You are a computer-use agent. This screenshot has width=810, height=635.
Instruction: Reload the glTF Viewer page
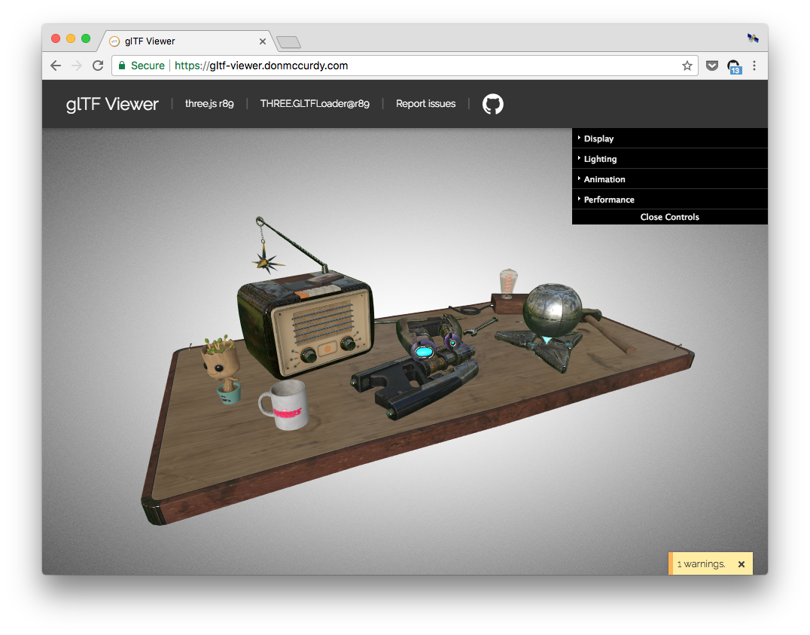[x=98, y=66]
